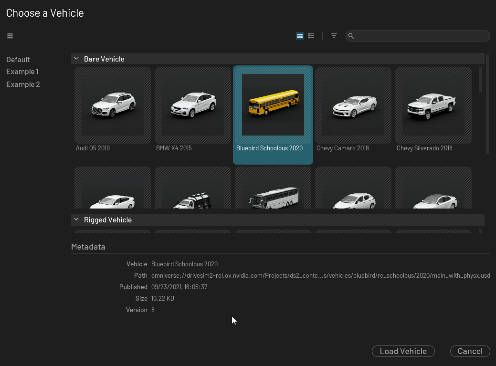The height and width of the screenshot is (366, 496).
Task: Click the Load Vehicle button
Action: click(x=403, y=351)
